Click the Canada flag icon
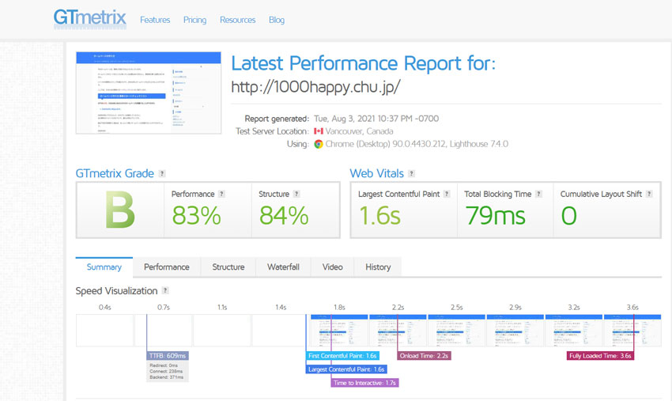This screenshot has width=672, height=401. click(x=319, y=131)
